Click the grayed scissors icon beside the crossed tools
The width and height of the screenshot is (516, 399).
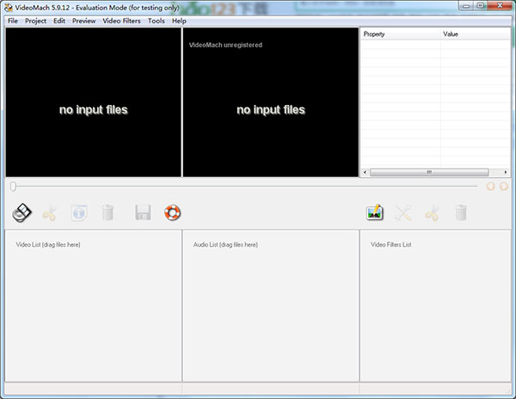pos(433,212)
